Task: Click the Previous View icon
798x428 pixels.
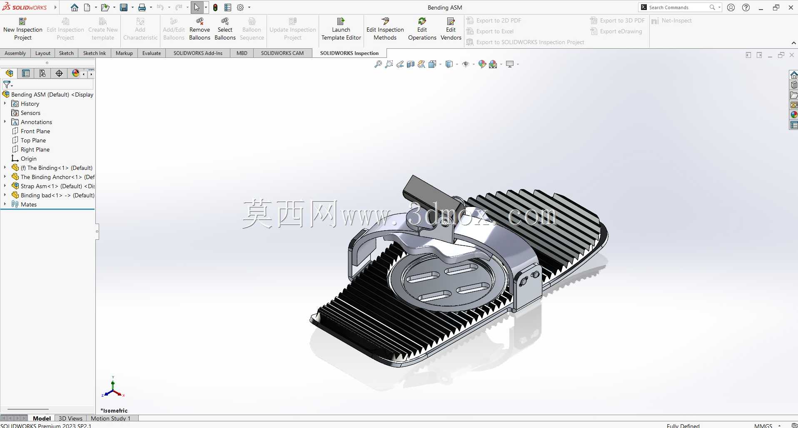Action: pos(400,64)
